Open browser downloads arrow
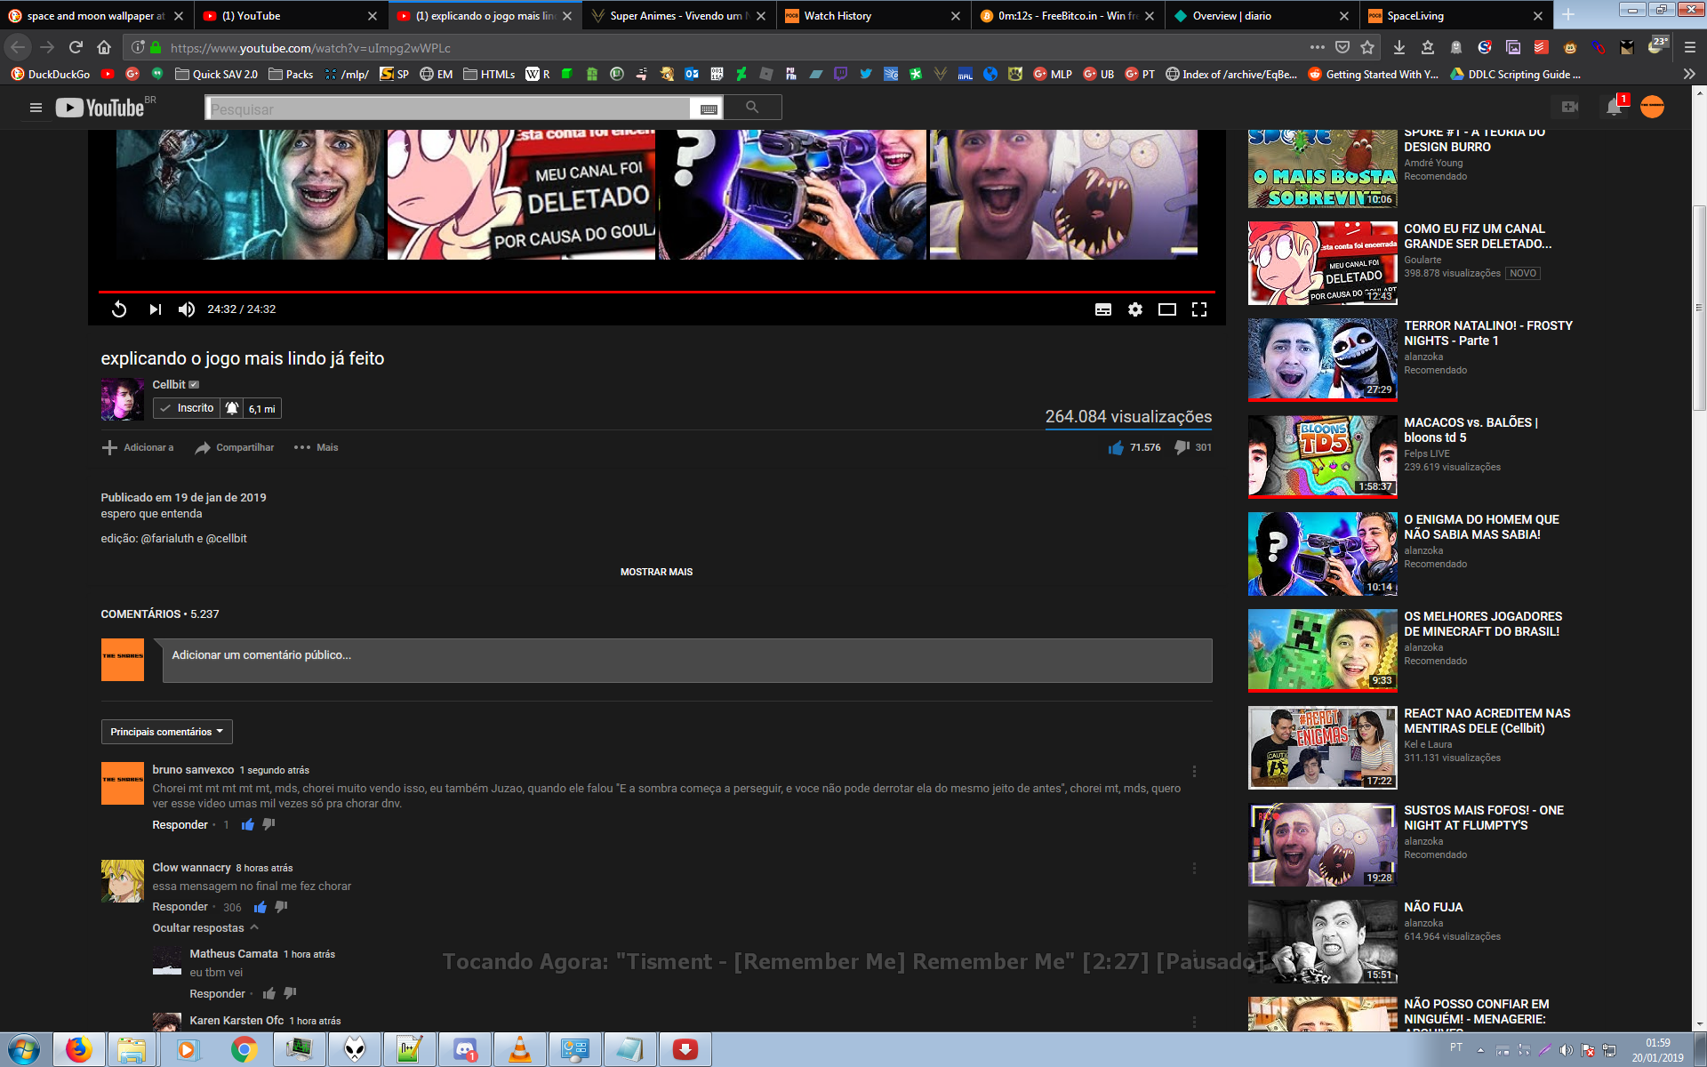 pyautogui.click(x=1398, y=47)
